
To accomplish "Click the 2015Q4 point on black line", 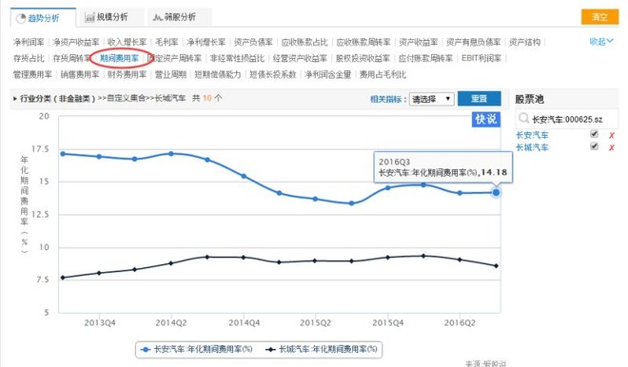I will coord(387,258).
